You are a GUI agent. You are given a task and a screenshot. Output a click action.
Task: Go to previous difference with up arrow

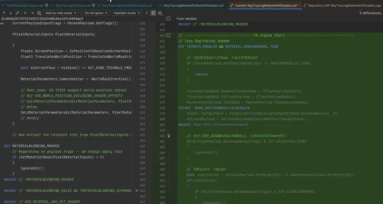pos(4,13)
